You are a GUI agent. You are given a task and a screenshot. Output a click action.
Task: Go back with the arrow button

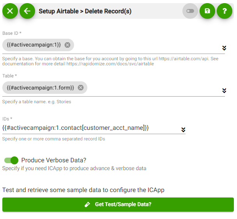tap(27, 11)
